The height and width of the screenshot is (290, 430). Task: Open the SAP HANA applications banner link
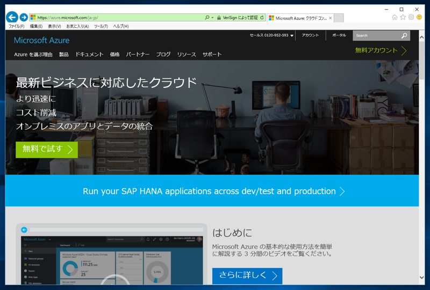point(213,191)
